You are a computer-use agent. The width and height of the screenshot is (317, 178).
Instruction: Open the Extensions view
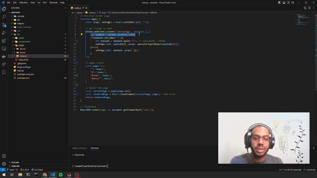coord(4,41)
